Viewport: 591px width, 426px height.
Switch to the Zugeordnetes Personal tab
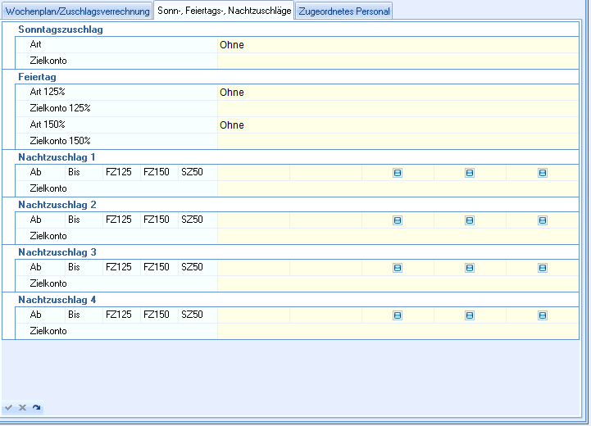coord(343,11)
